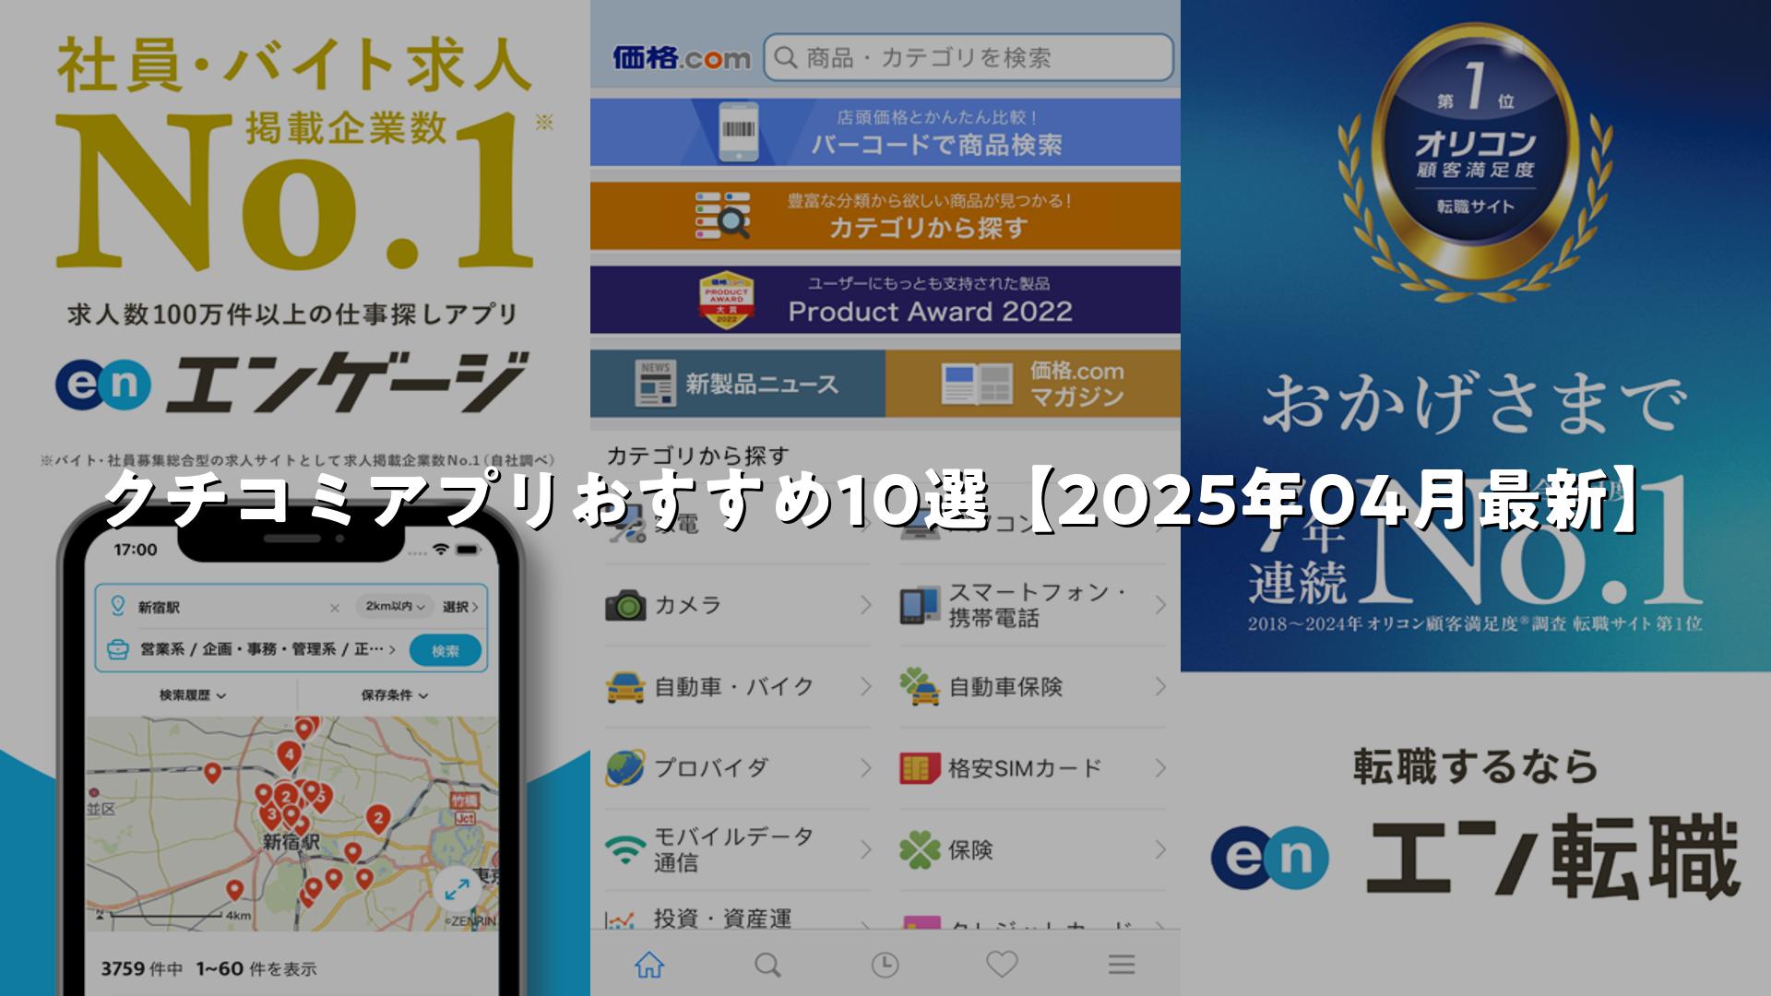The width and height of the screenshot is (1771, 996).
Task: Click the location pin icon beside 新宿駅
Action: [x=117, y=606]
